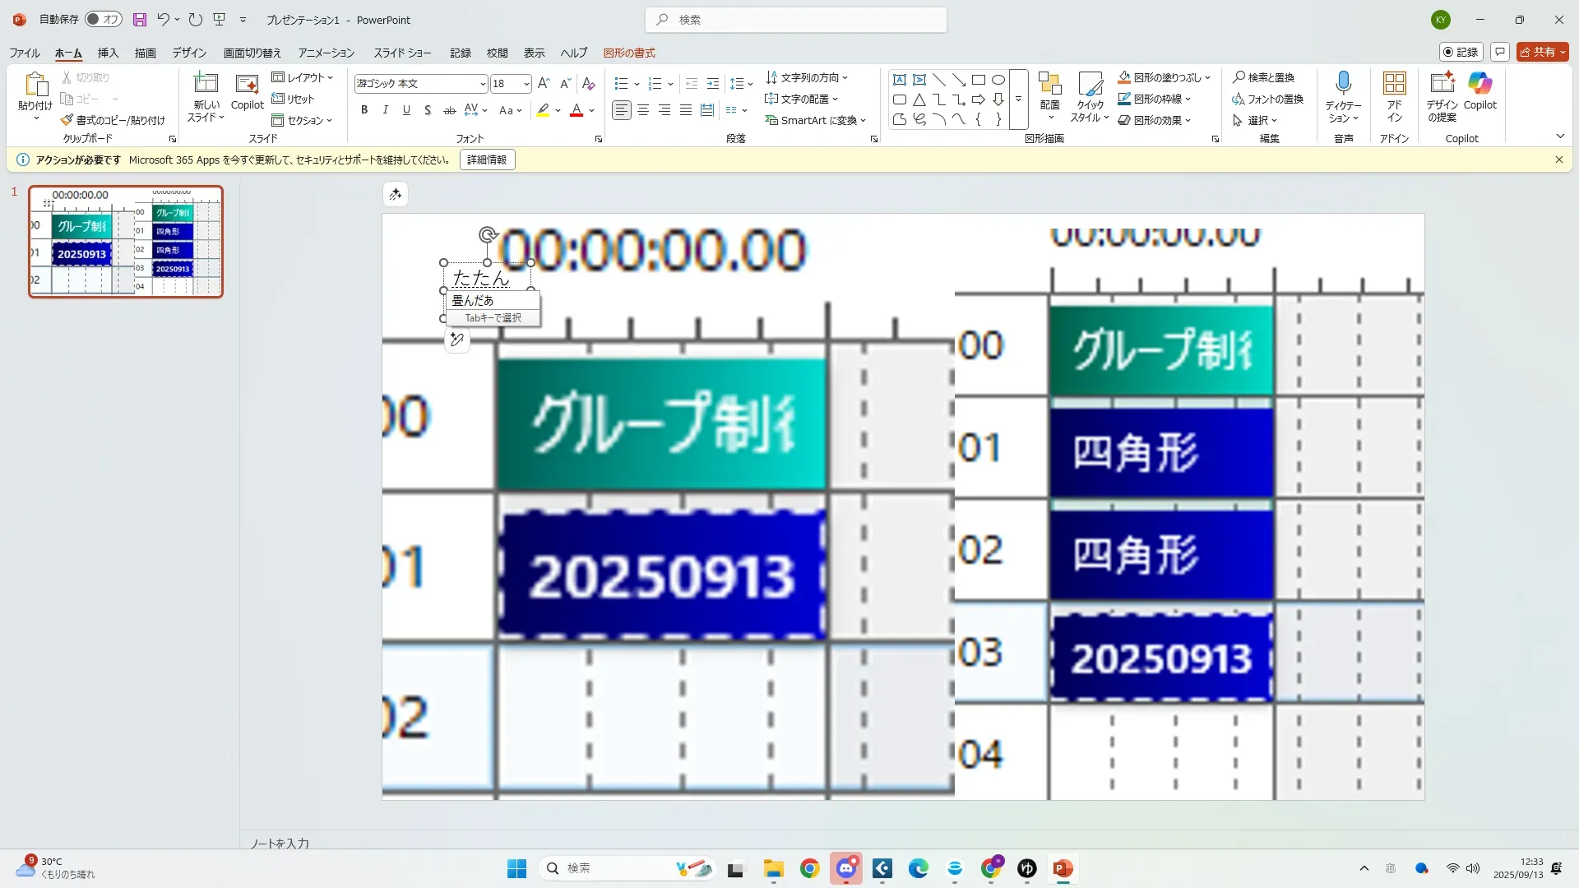This screenshot has height=888, width=1579.
Task: Click the Clear All Formatting icon
Action: coord(588,84)
